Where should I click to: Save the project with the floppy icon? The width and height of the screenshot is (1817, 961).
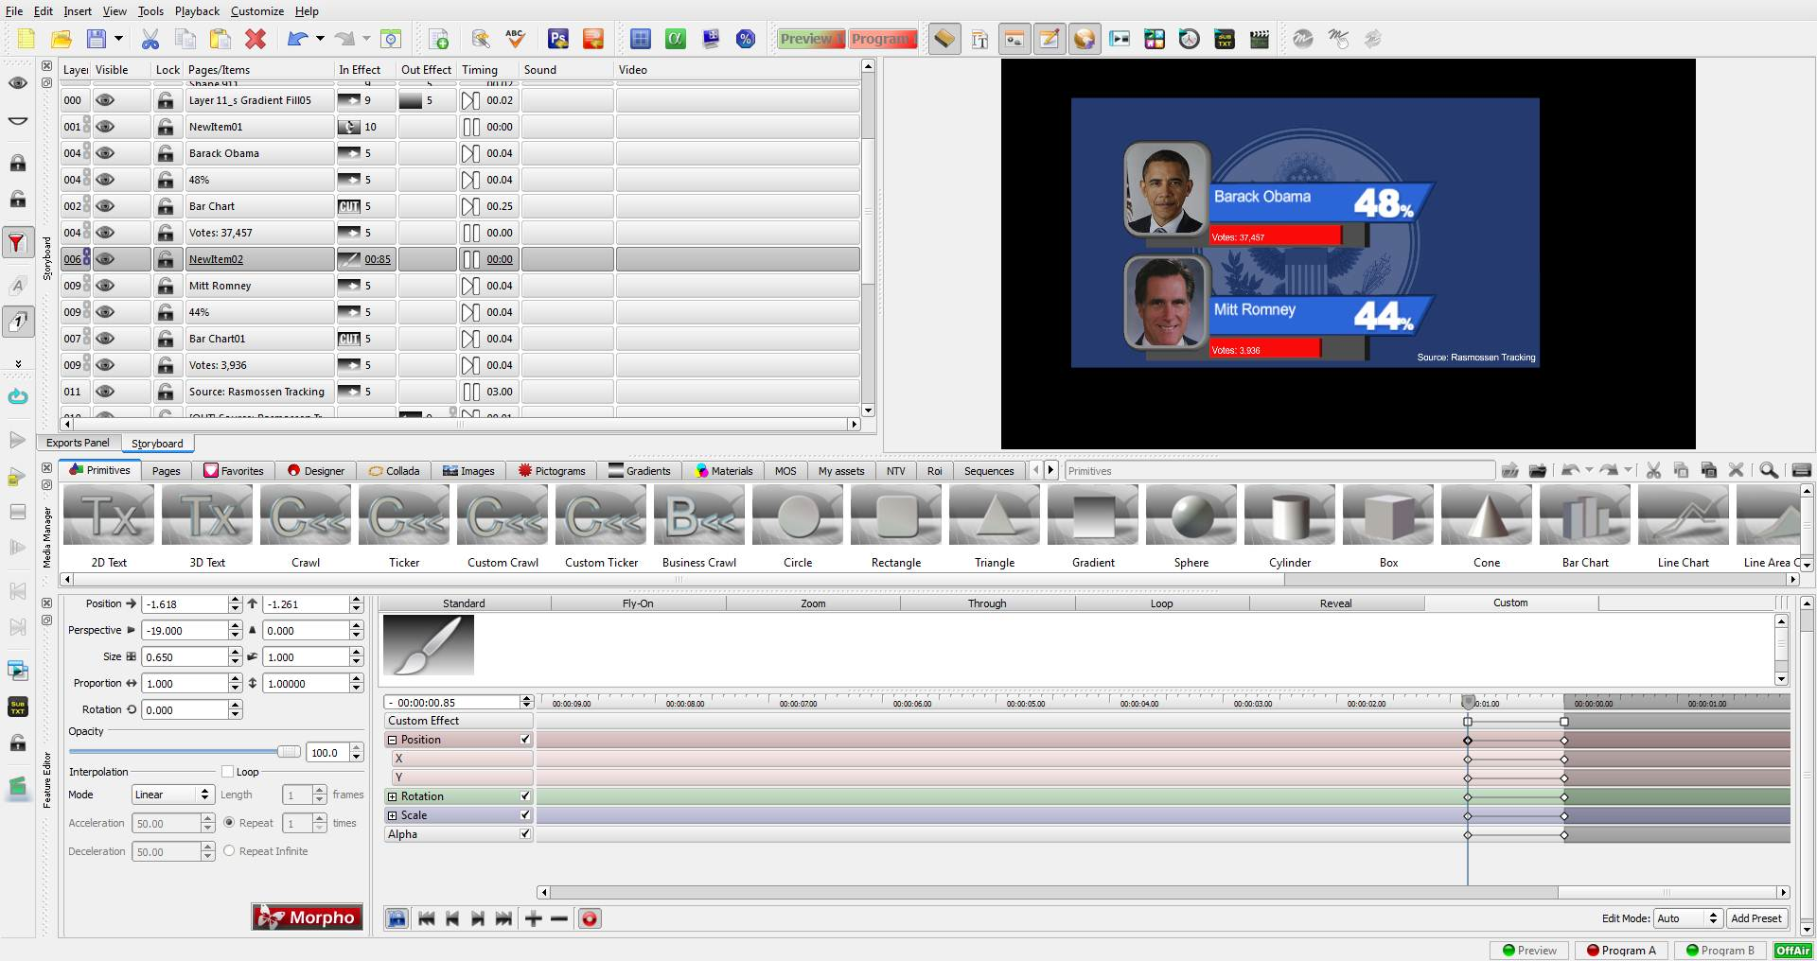pos(97,39)
